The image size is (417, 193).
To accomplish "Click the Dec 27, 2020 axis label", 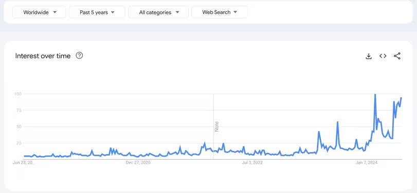I will 138,163.
